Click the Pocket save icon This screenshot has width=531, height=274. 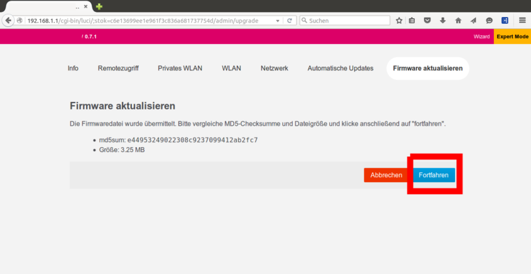click(427, 20)
